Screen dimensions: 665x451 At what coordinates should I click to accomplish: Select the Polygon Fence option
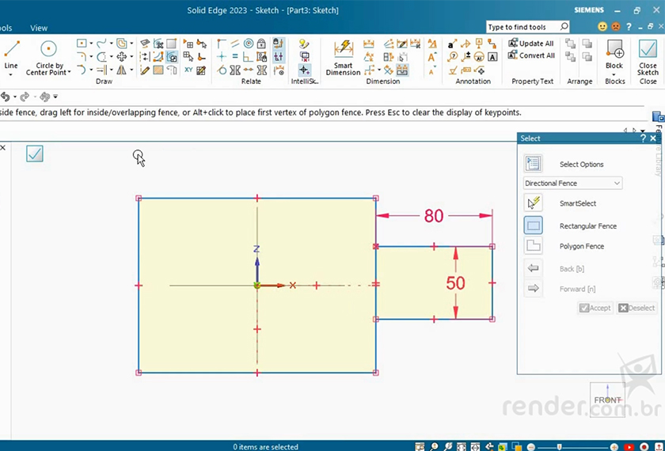[x=534, y=246]
